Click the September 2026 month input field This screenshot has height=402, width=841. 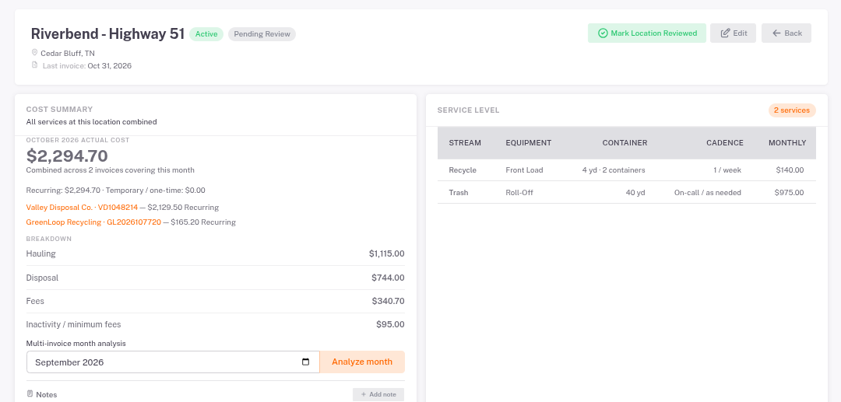173,362
